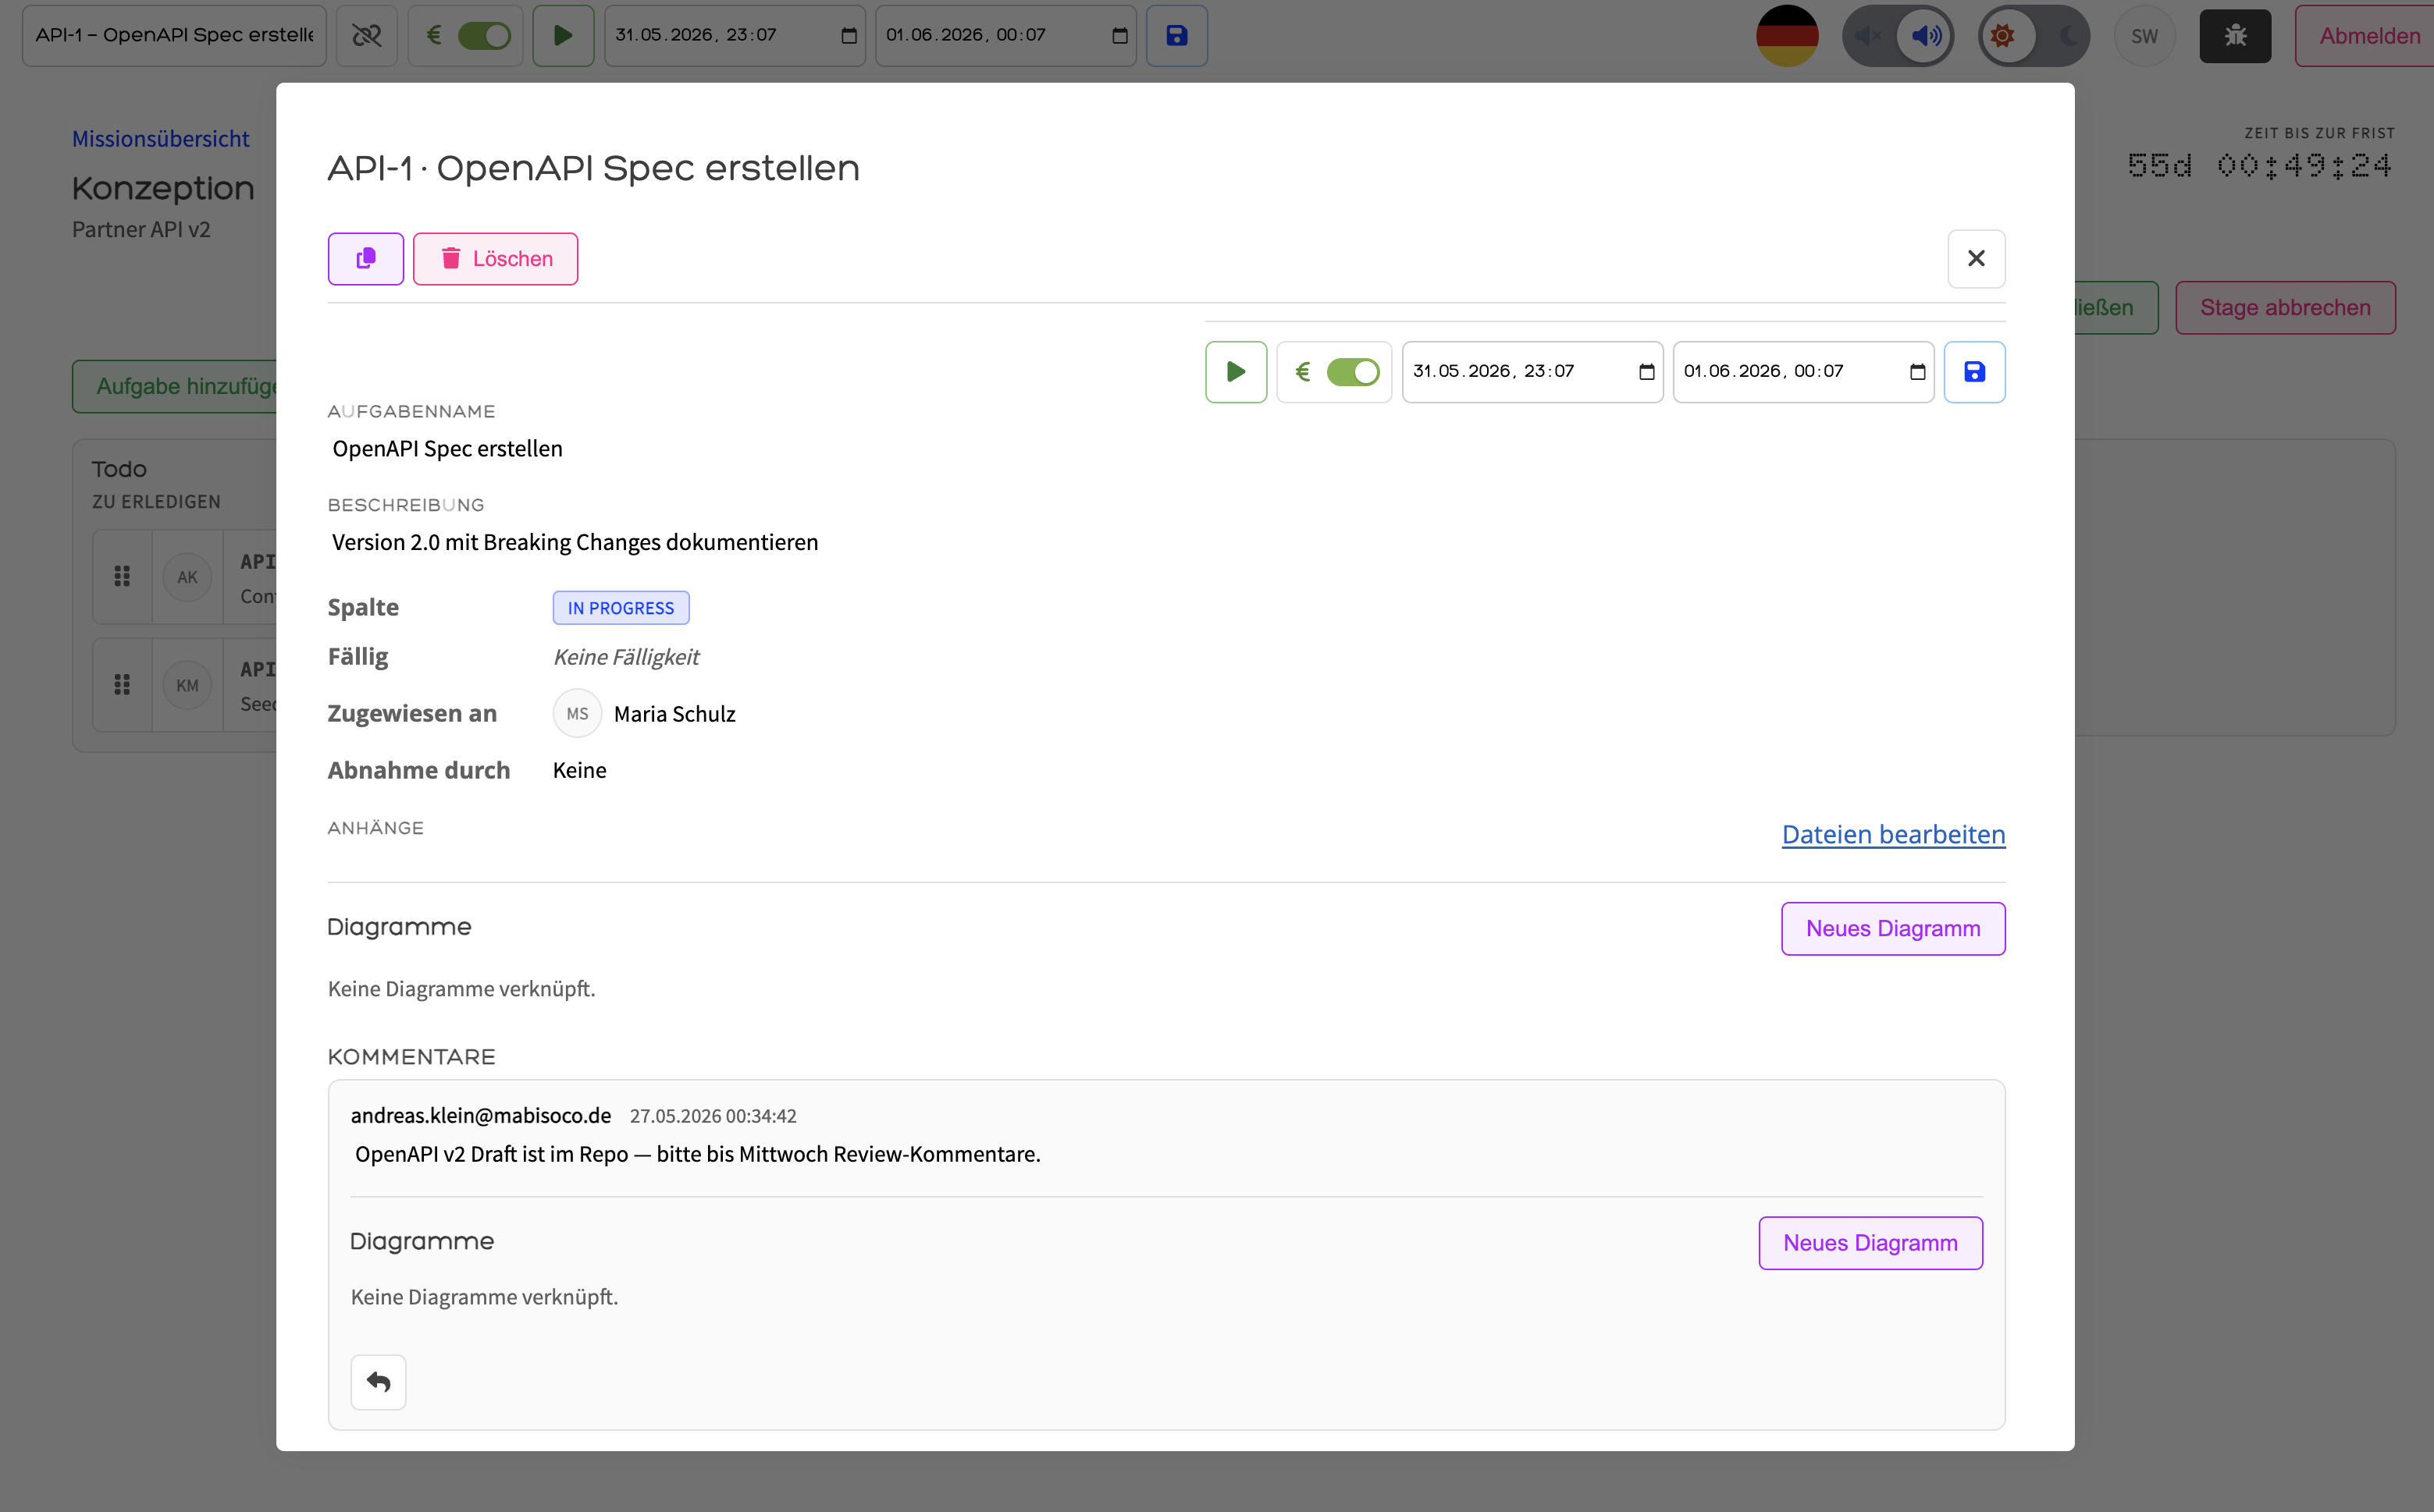Click the bug report icon button
The image size is (2434, 1512).
pyautogui.click(x=2235, y=36)
